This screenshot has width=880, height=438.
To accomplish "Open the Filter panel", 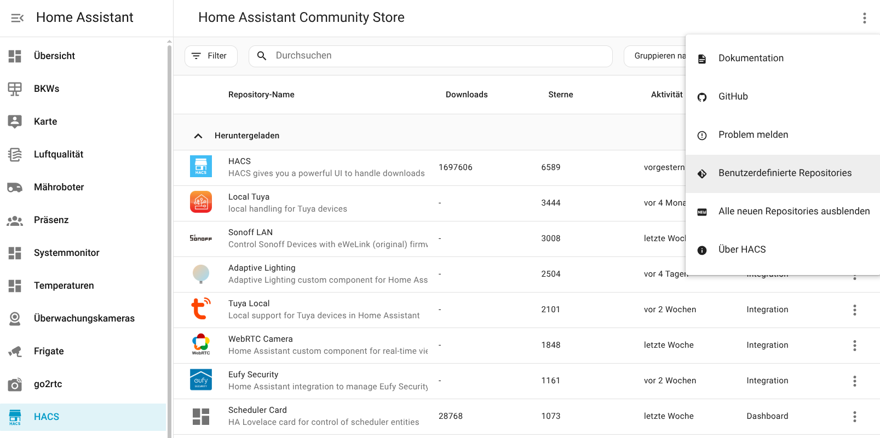I will point(211,56).
